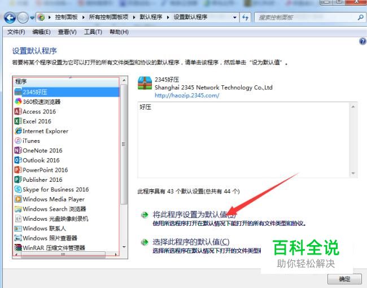Image resolution: width=367 pixels, height=288 pixels.
Task: Open the 编辑(E) menu
Action: (x=41, y=32)
